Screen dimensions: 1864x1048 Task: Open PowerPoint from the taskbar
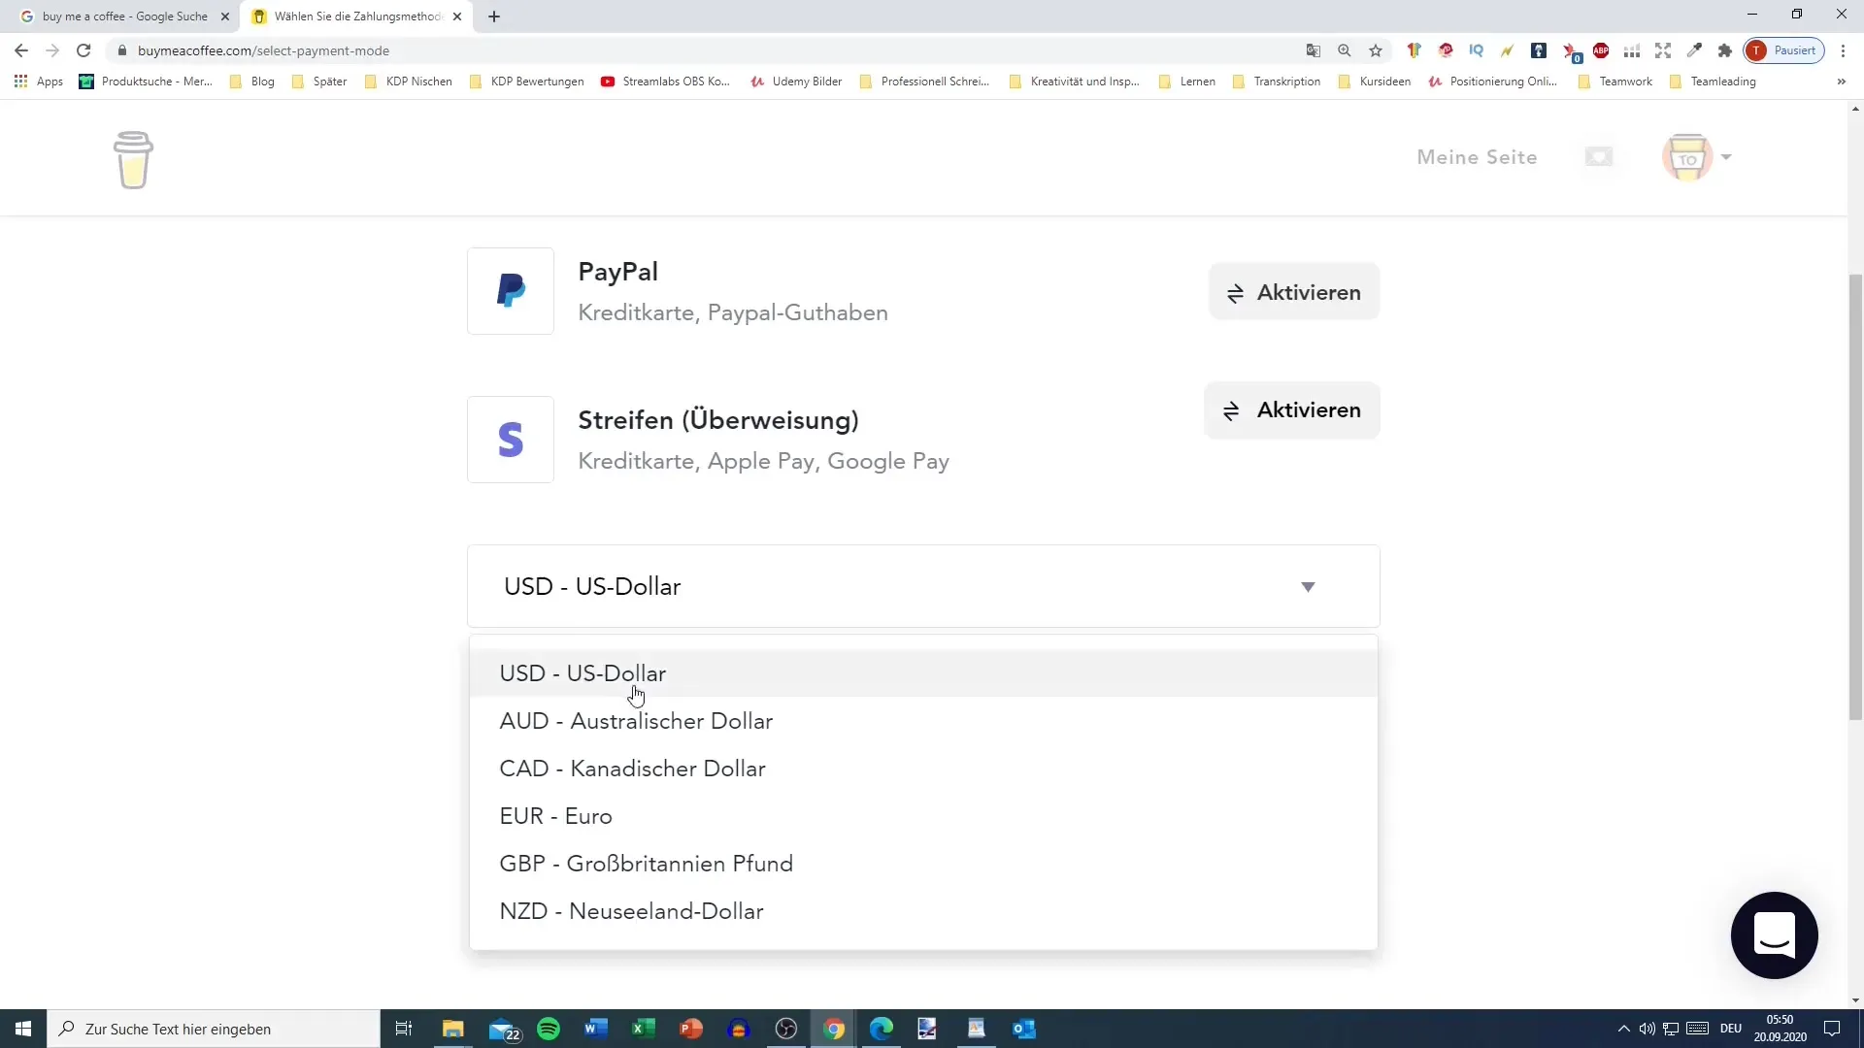691,1029
